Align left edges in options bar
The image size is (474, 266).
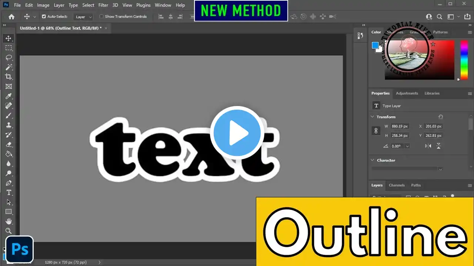(161, 17)
